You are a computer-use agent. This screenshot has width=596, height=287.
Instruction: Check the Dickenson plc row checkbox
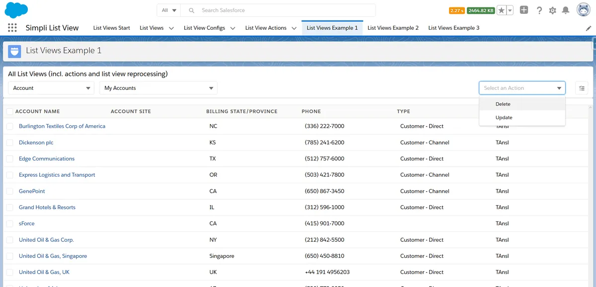[x=9, y=143]
